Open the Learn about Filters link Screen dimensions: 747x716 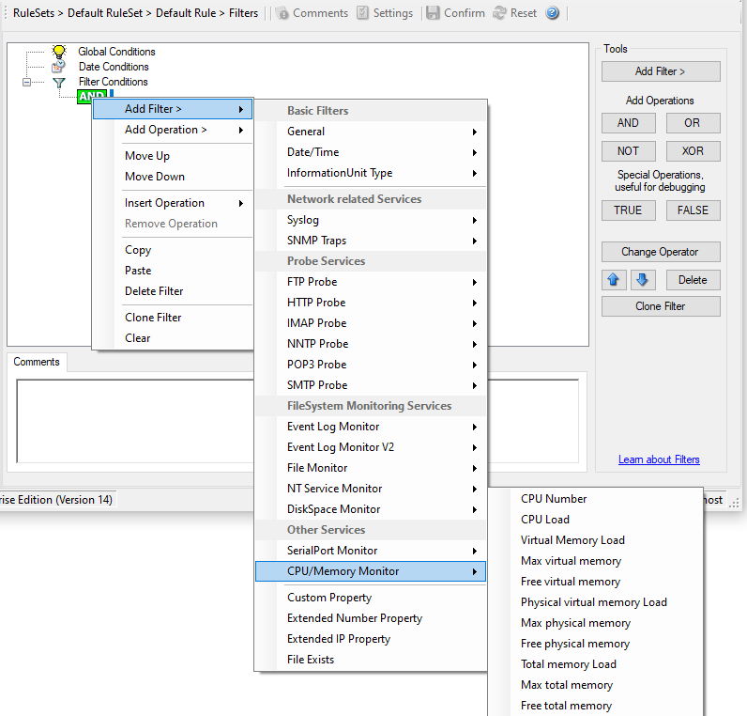pyautogui.click(x=659, y=459)
